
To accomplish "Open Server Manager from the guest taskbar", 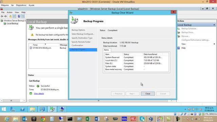I will 13,109.
